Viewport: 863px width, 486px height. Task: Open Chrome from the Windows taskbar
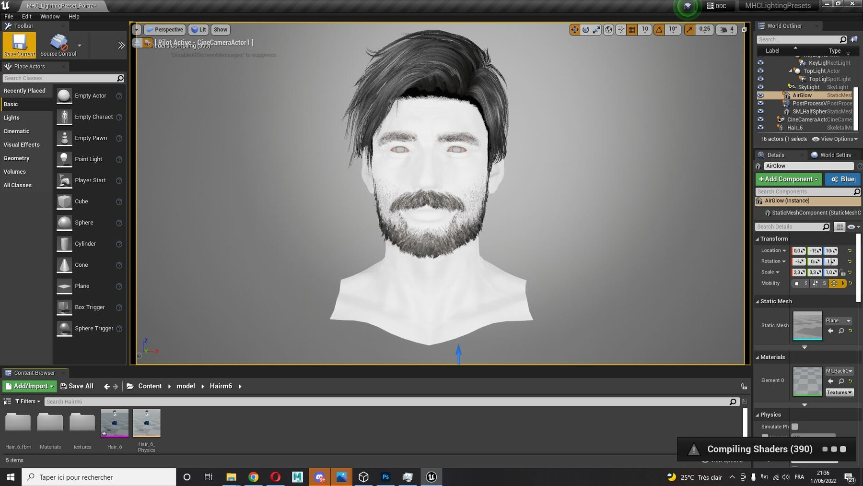point(254,477)
